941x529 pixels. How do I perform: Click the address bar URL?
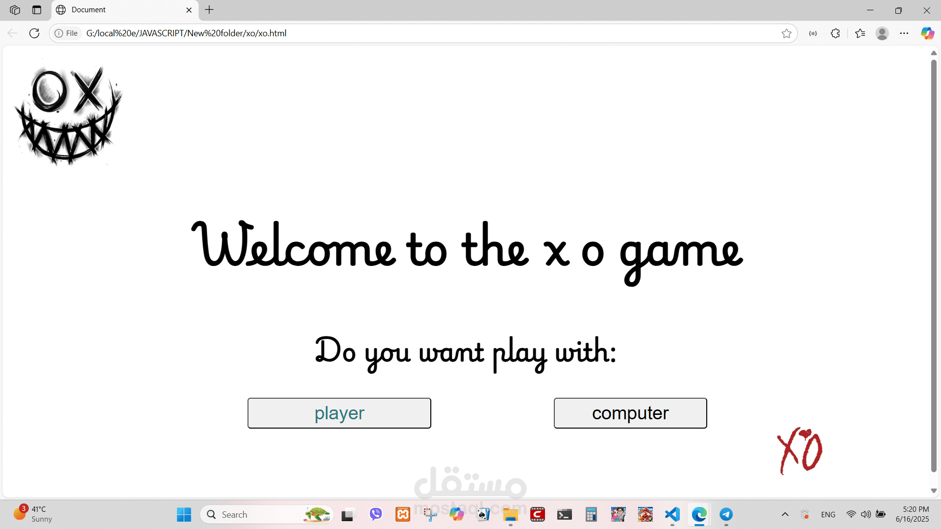(186, 33)
